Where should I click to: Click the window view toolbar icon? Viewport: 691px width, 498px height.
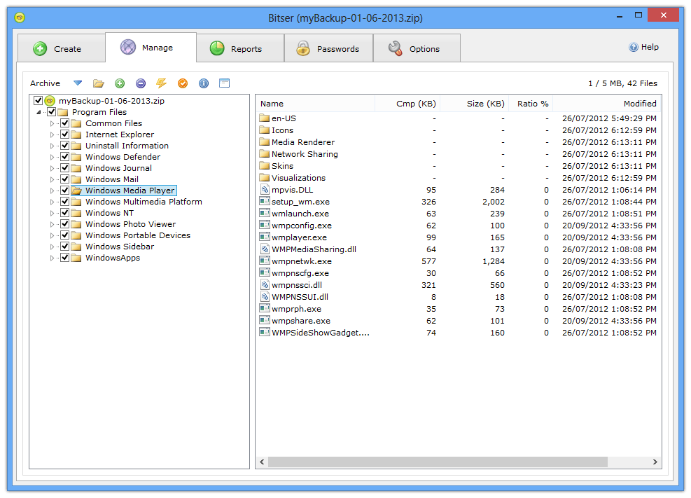224,83
